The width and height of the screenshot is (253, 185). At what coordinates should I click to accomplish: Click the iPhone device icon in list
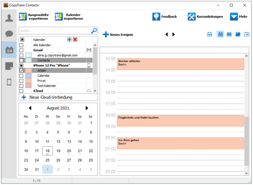point(89,65)
